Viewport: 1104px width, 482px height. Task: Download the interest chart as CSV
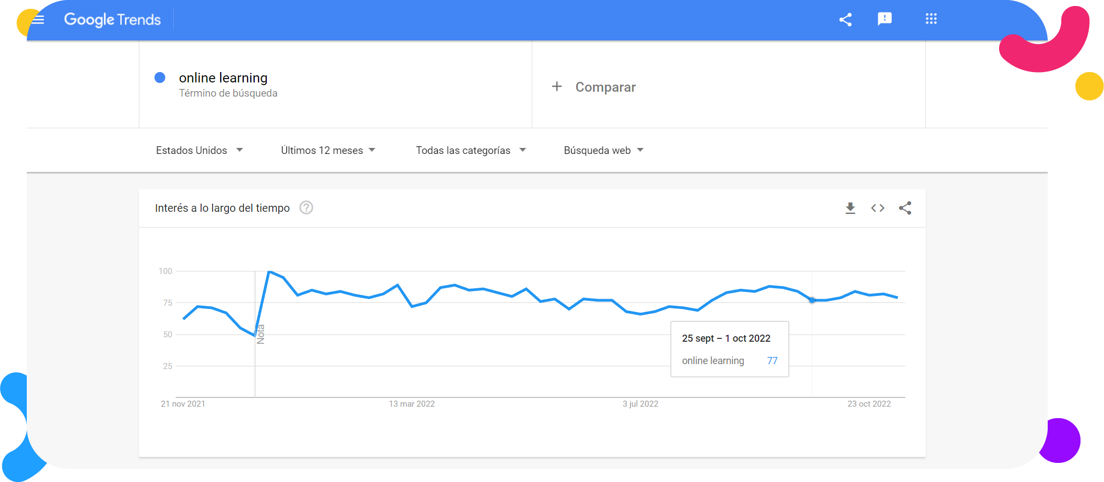[850, 208]
